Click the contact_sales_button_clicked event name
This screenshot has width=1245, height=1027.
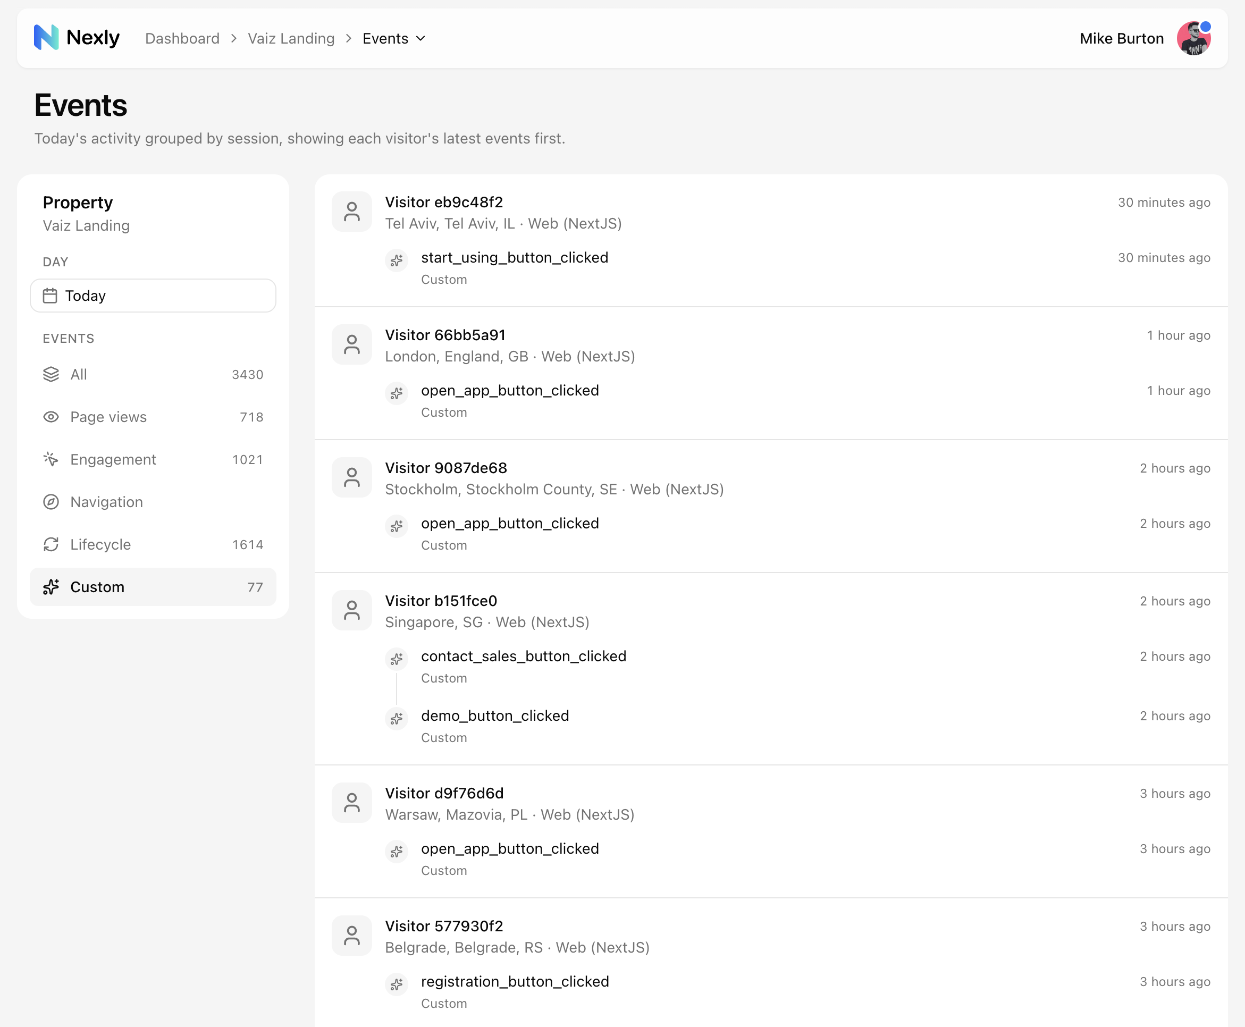pyautogui.click(x=524, y=656)
